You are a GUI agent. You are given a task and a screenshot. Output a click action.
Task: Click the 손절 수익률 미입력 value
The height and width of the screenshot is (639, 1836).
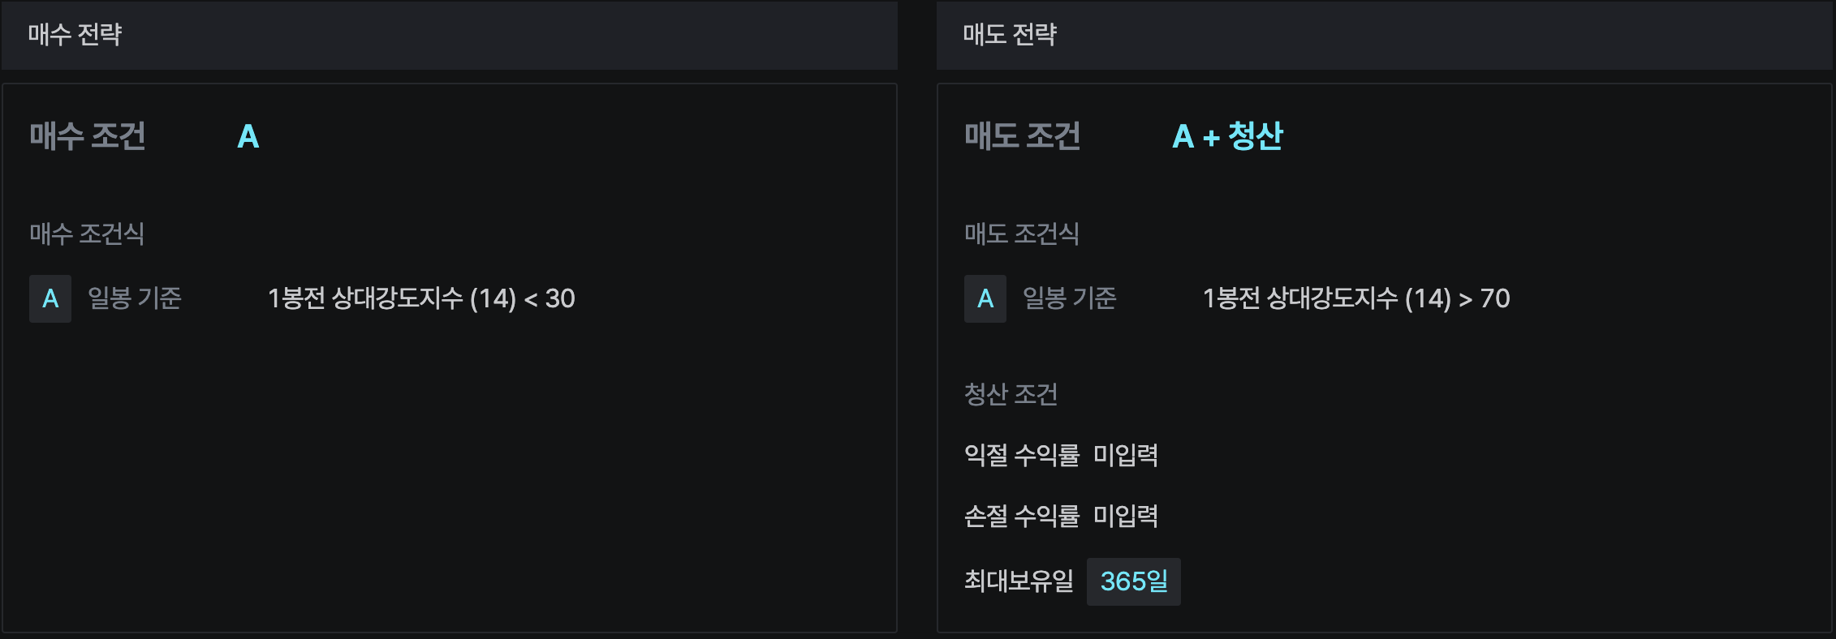[1126, 516]
